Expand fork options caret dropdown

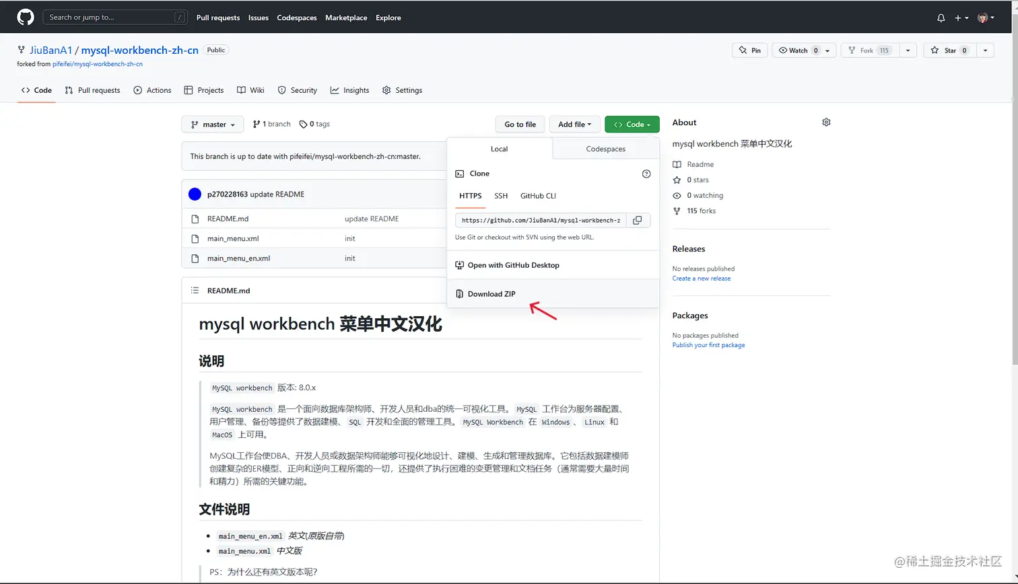point(908,50)
